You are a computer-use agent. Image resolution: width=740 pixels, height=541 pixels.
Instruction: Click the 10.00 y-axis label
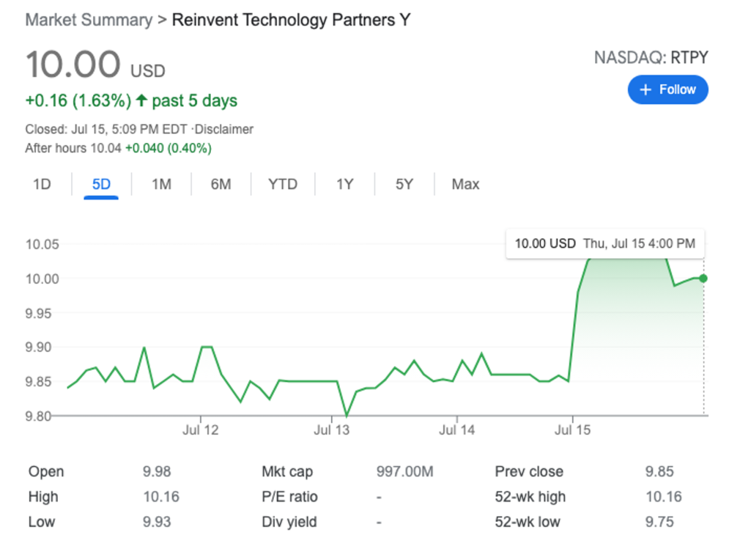pyautogui.click(x=42, y=279)
